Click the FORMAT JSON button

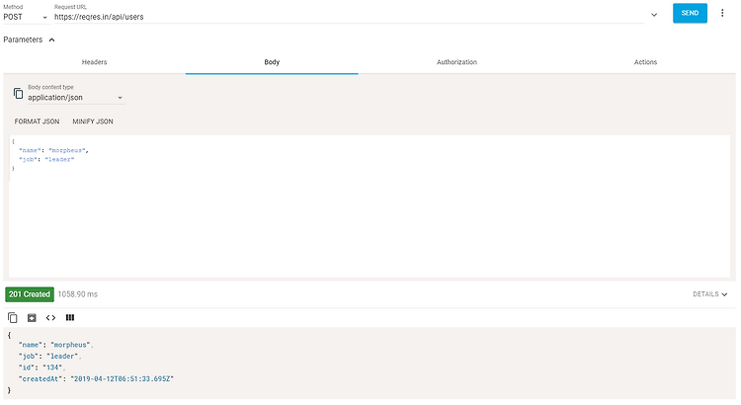tap(37, 121)
